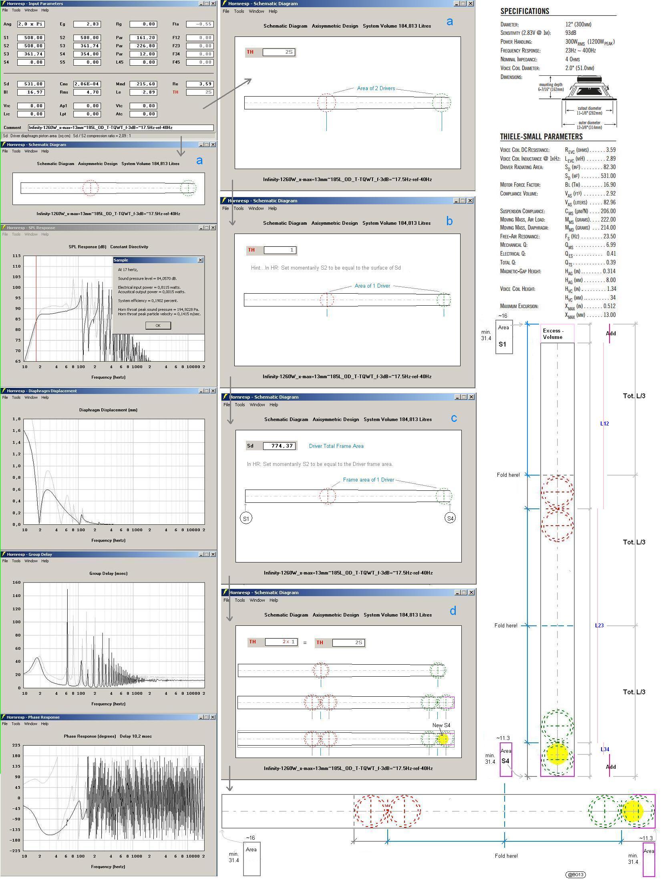
Task: Click 'New S4' label in schematic d
Action: tap(441, 725)
